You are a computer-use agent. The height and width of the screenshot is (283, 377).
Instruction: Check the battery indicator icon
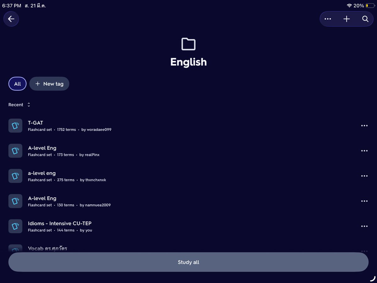coord(370,6)
